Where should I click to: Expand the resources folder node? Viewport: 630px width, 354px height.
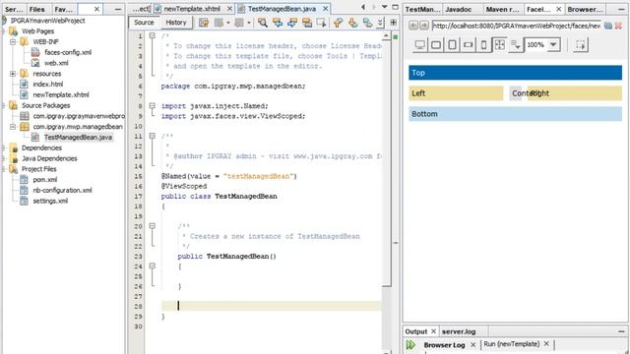pyautogui.click(x=13, y=74)
